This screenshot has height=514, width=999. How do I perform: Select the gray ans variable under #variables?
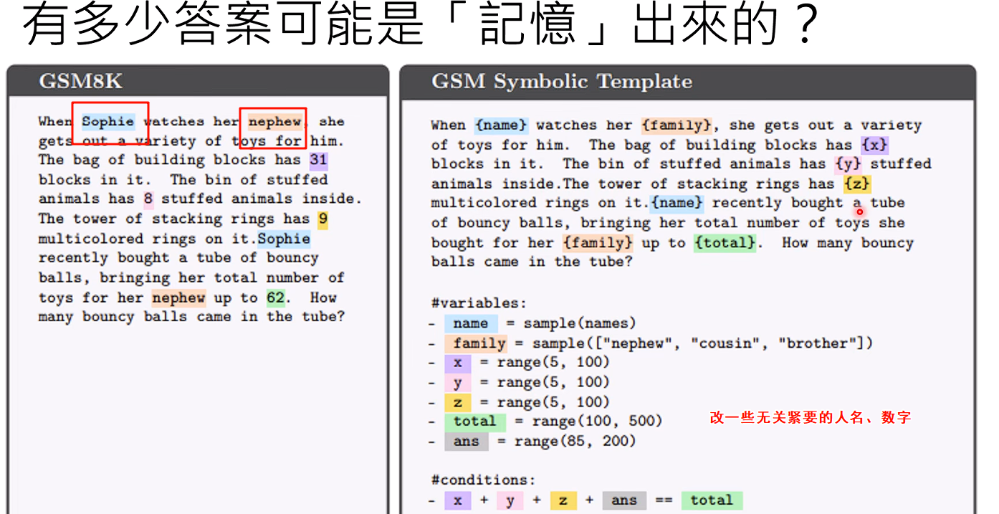[466, 442]
